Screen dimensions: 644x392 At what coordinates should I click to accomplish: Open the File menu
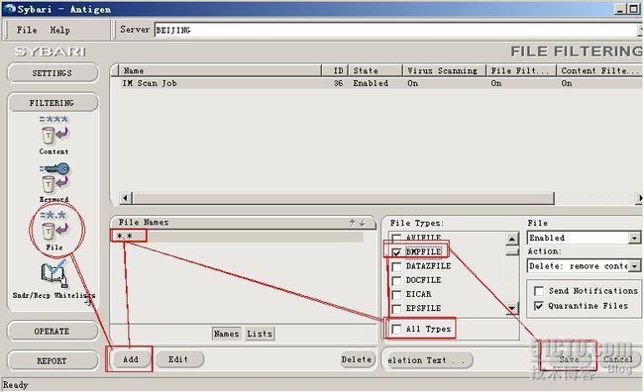coord(27,30)
